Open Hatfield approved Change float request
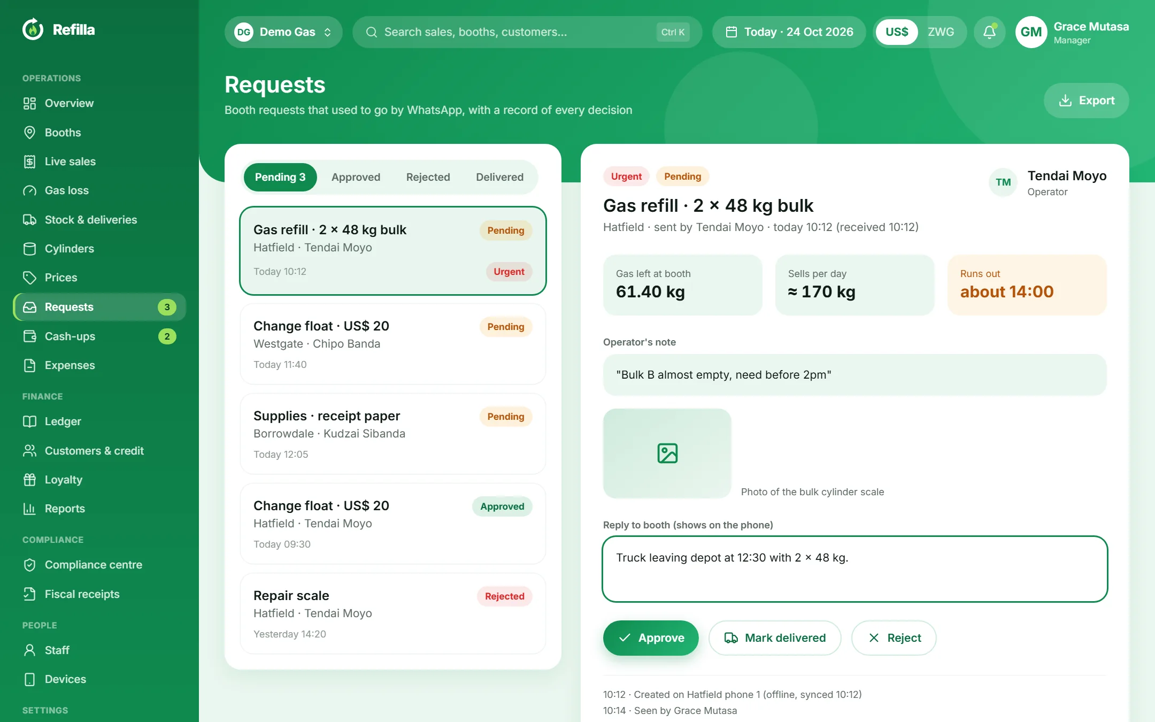 (x=393, y=524)
